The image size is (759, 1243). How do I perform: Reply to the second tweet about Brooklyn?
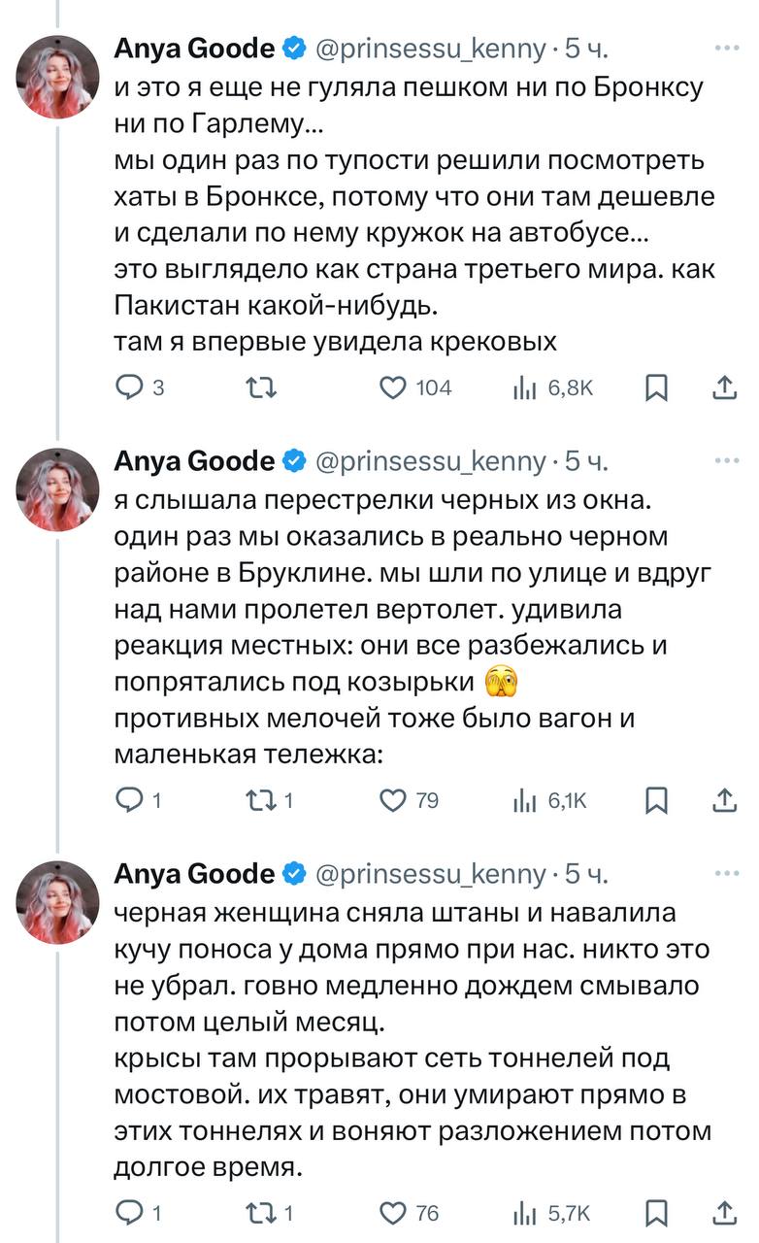[x=129, y=800]
